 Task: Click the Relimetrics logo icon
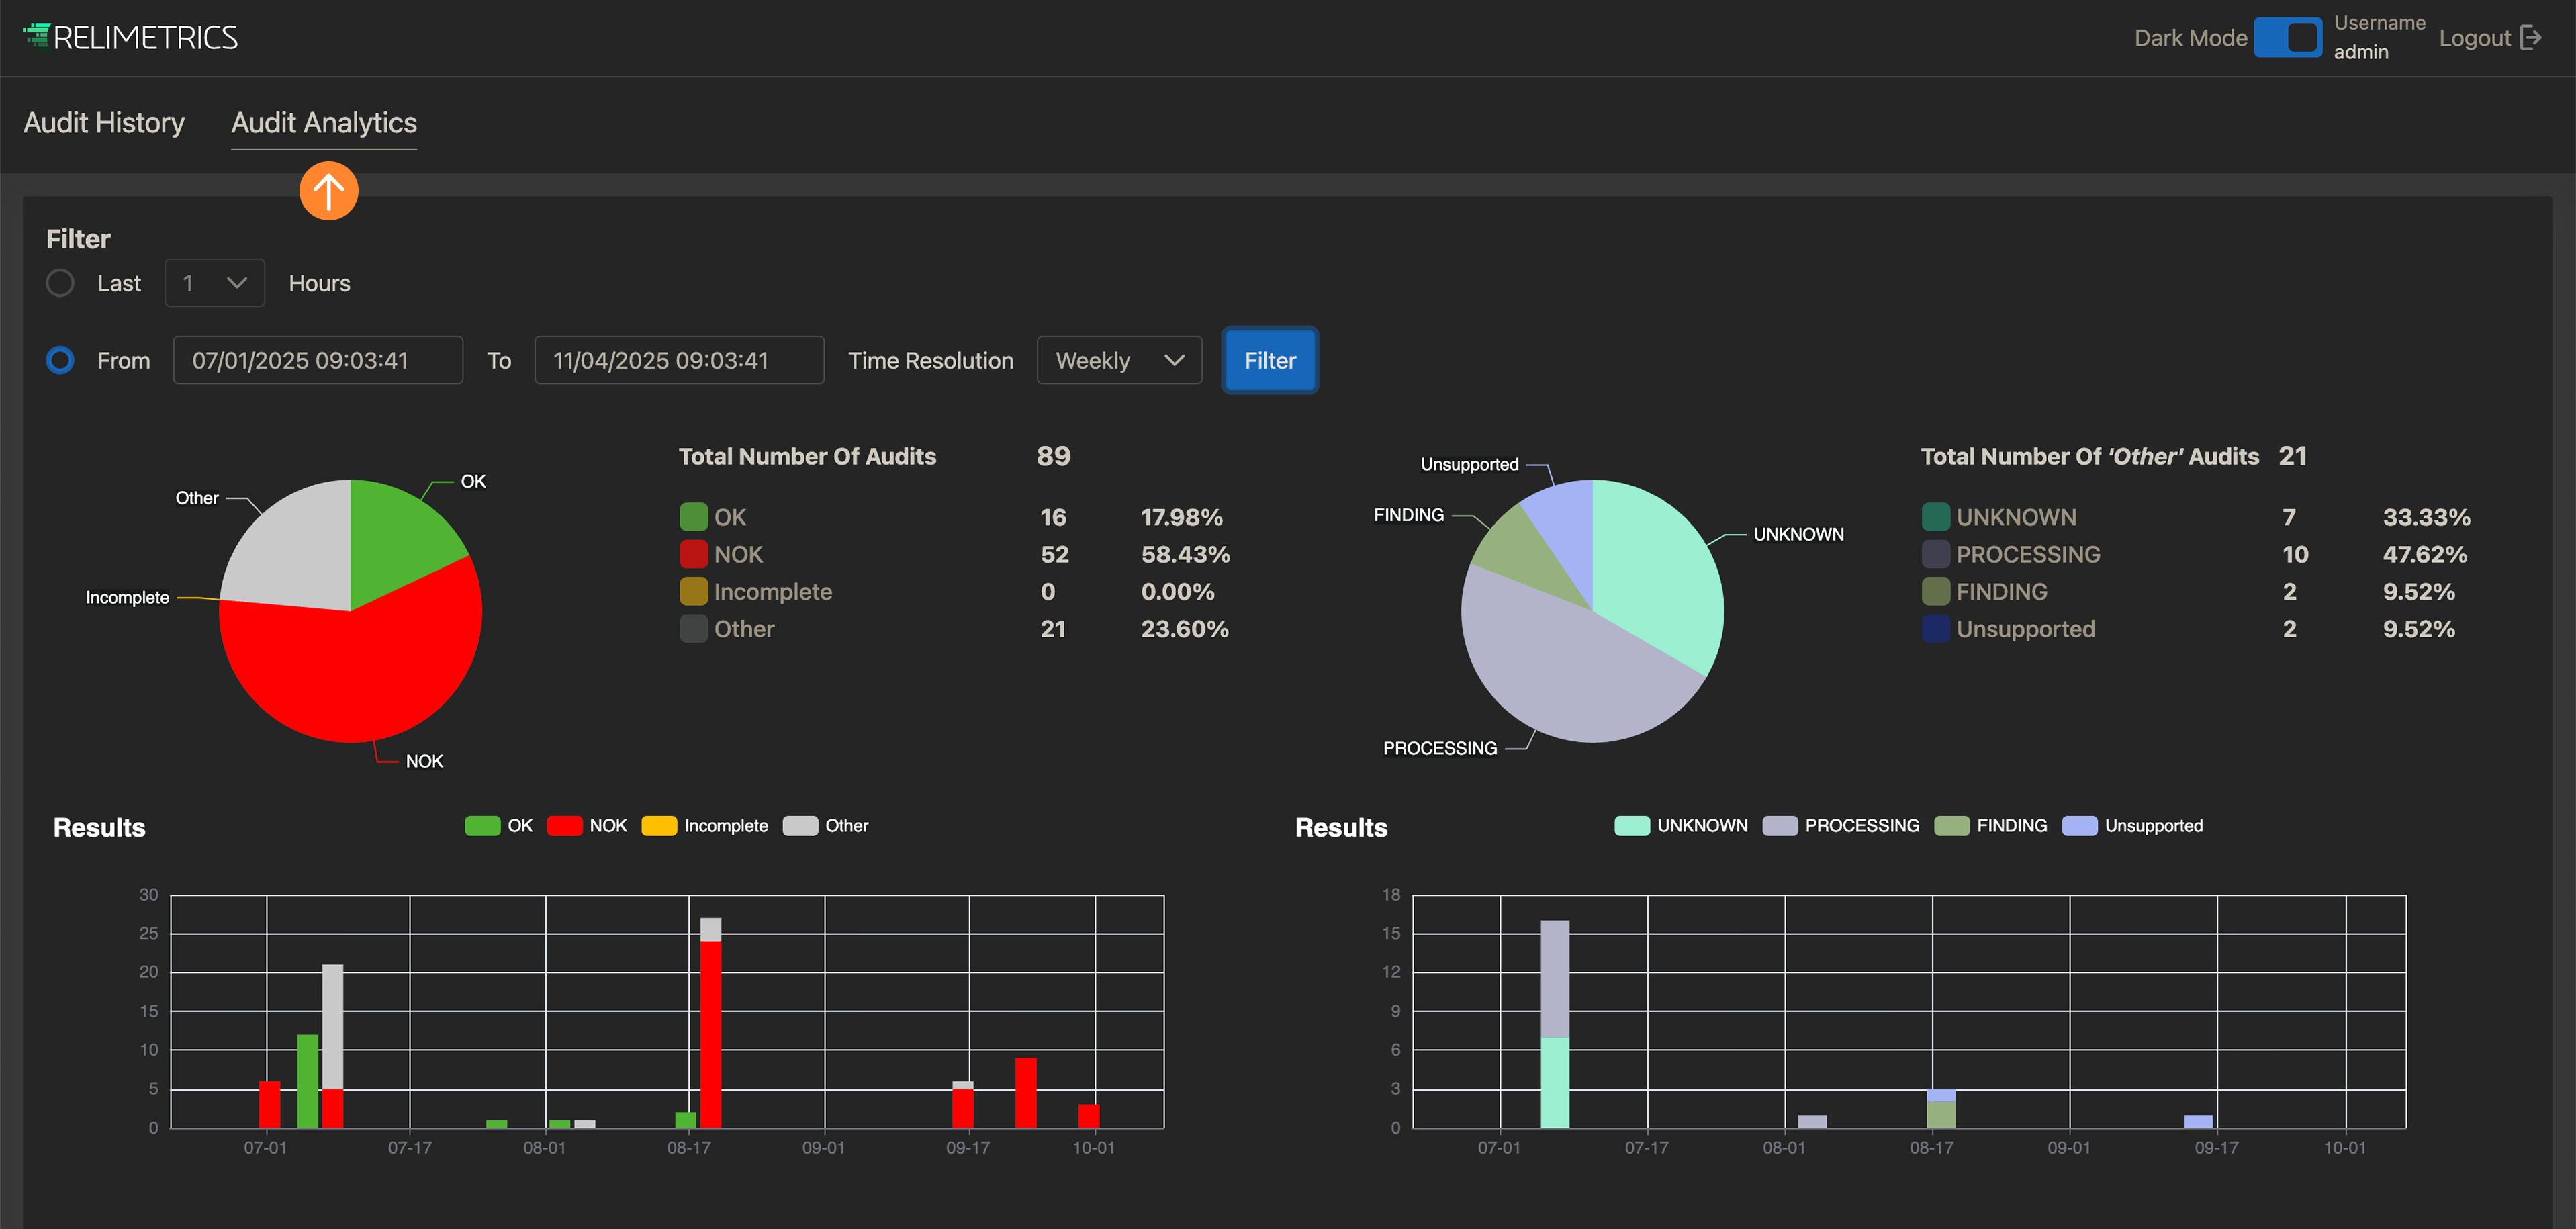[37, 36]
